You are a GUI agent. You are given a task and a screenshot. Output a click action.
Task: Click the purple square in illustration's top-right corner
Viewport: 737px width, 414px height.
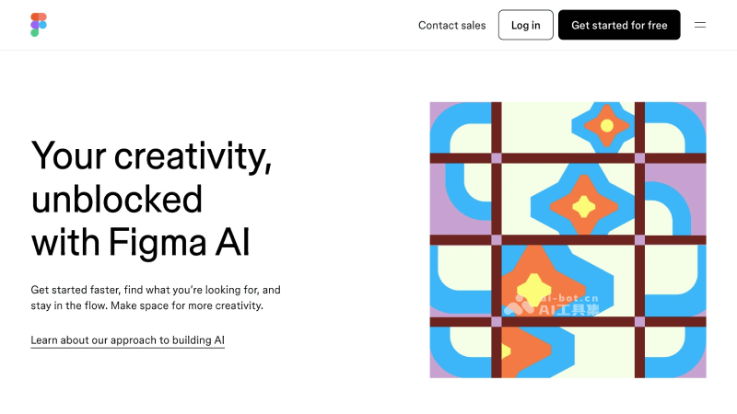pos(699,108)
